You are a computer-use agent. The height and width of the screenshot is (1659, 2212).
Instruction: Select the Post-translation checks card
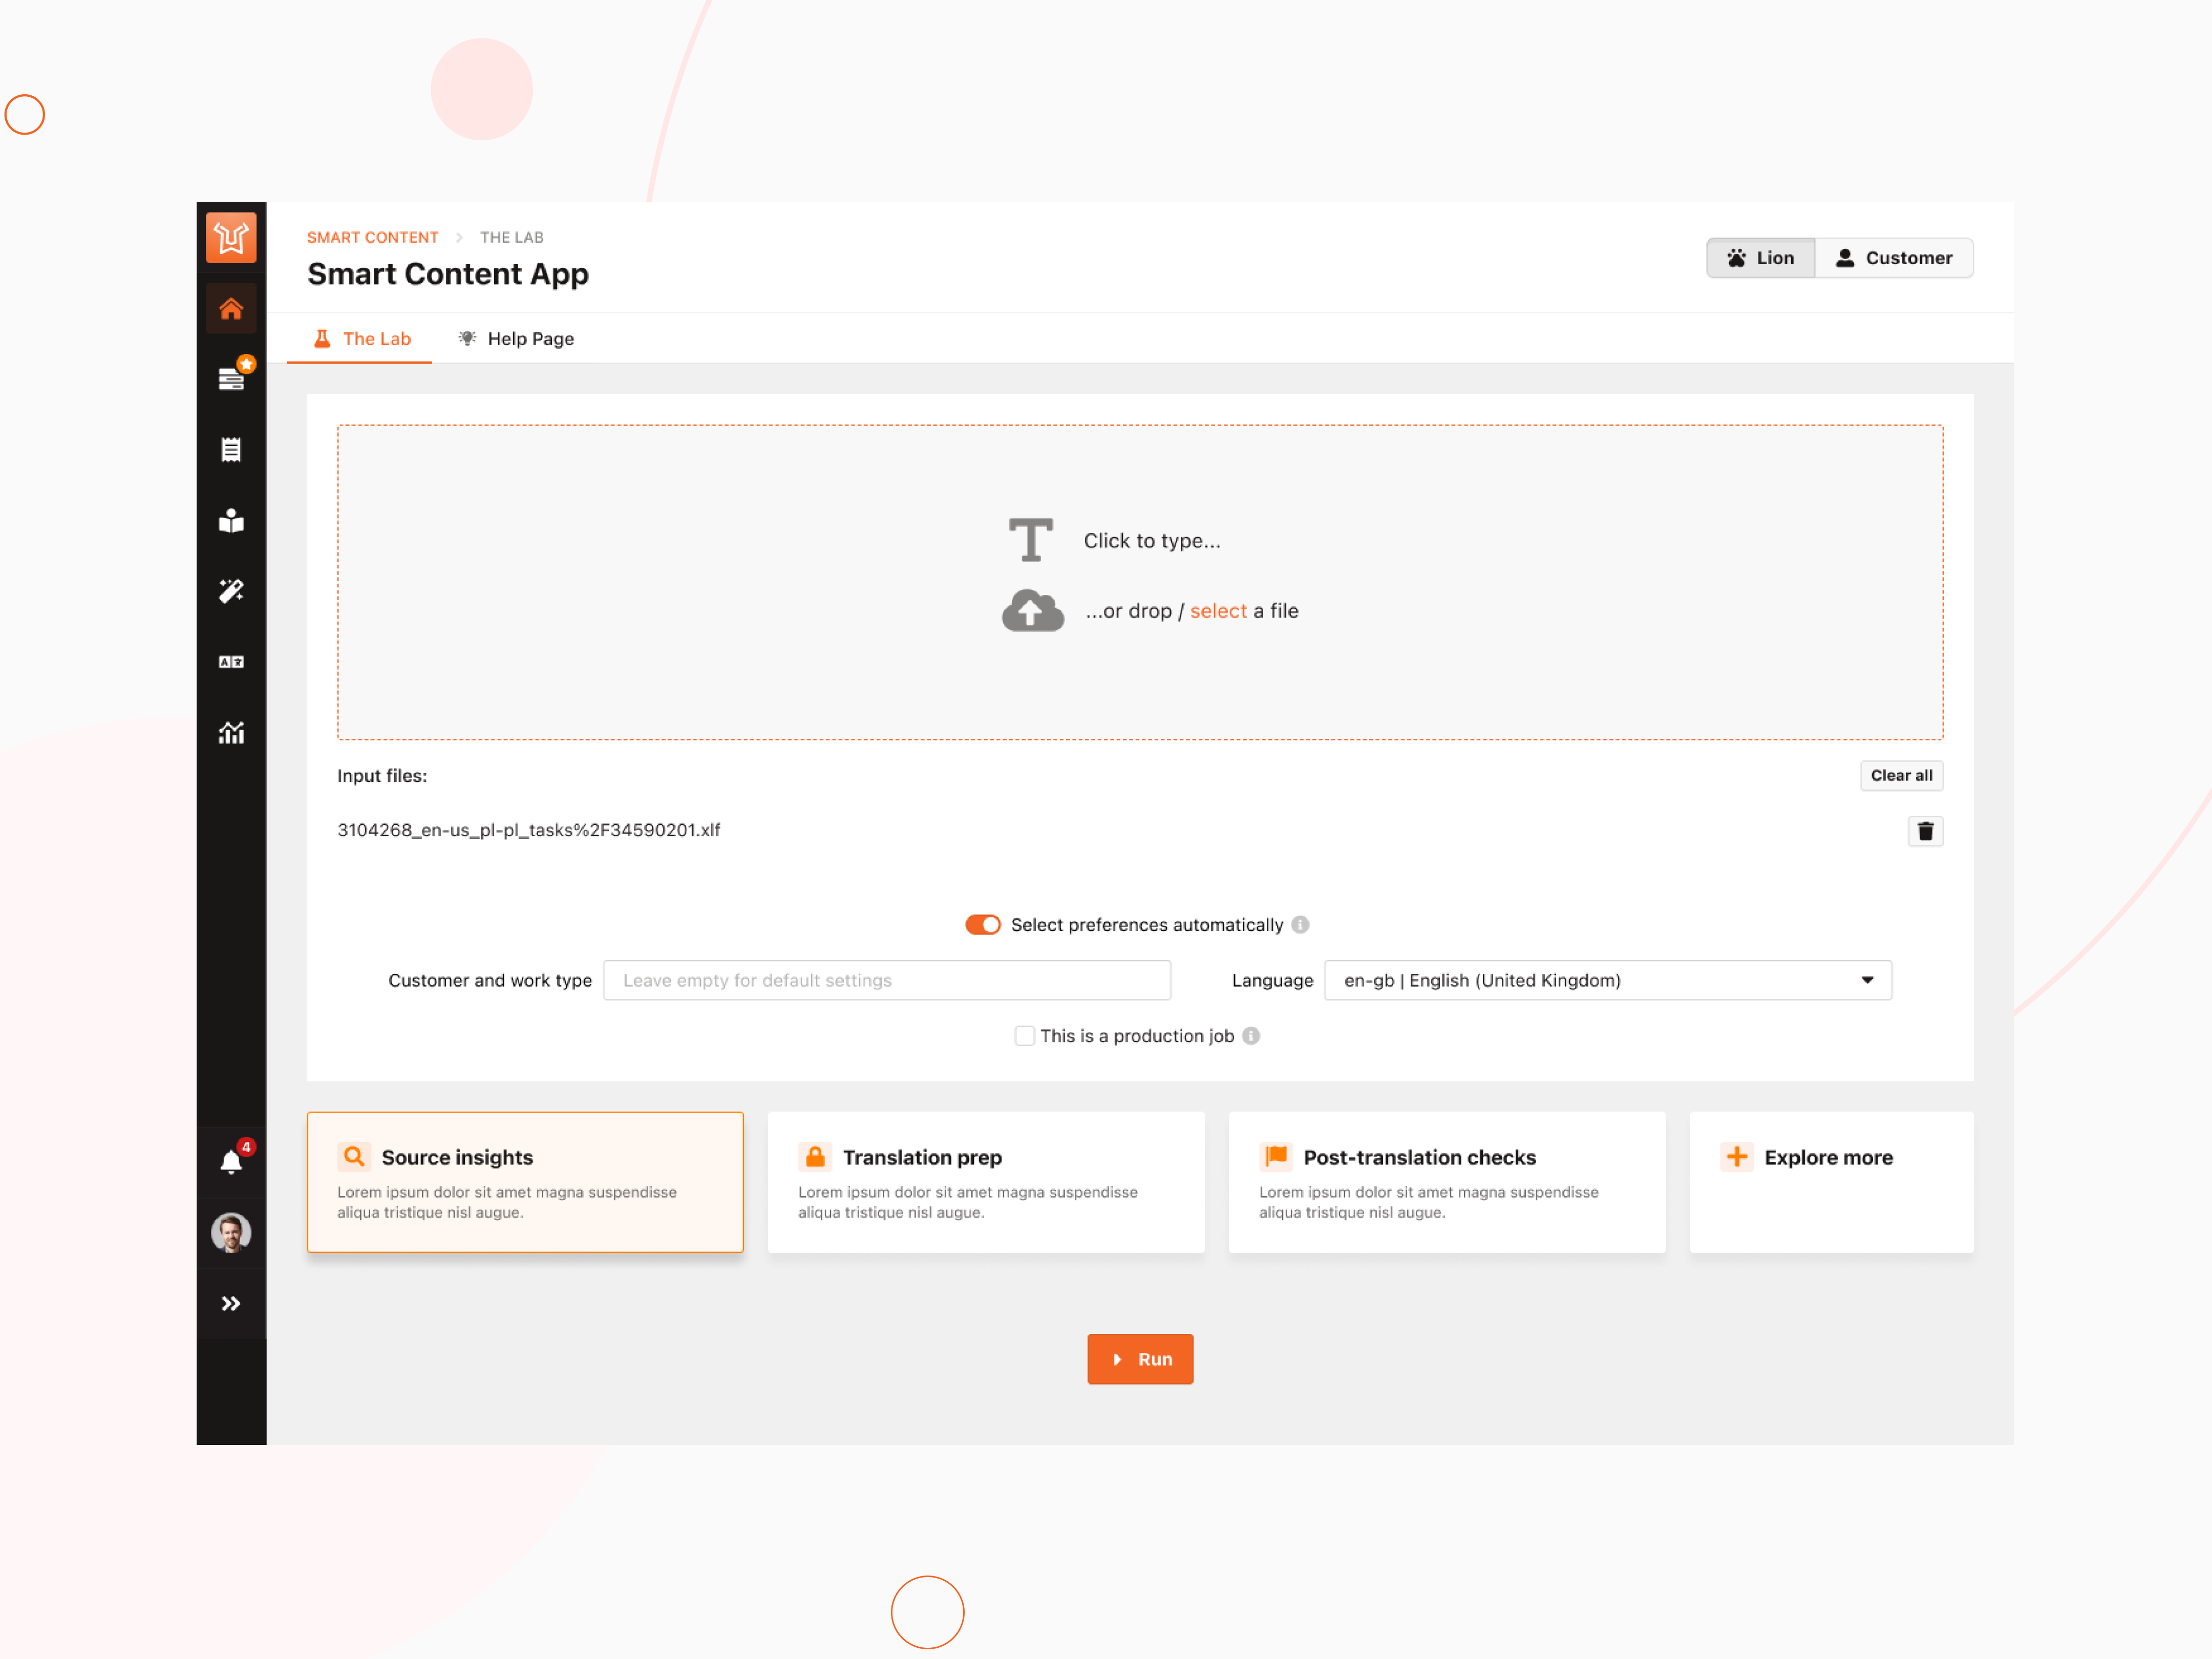point(1447,1183)
